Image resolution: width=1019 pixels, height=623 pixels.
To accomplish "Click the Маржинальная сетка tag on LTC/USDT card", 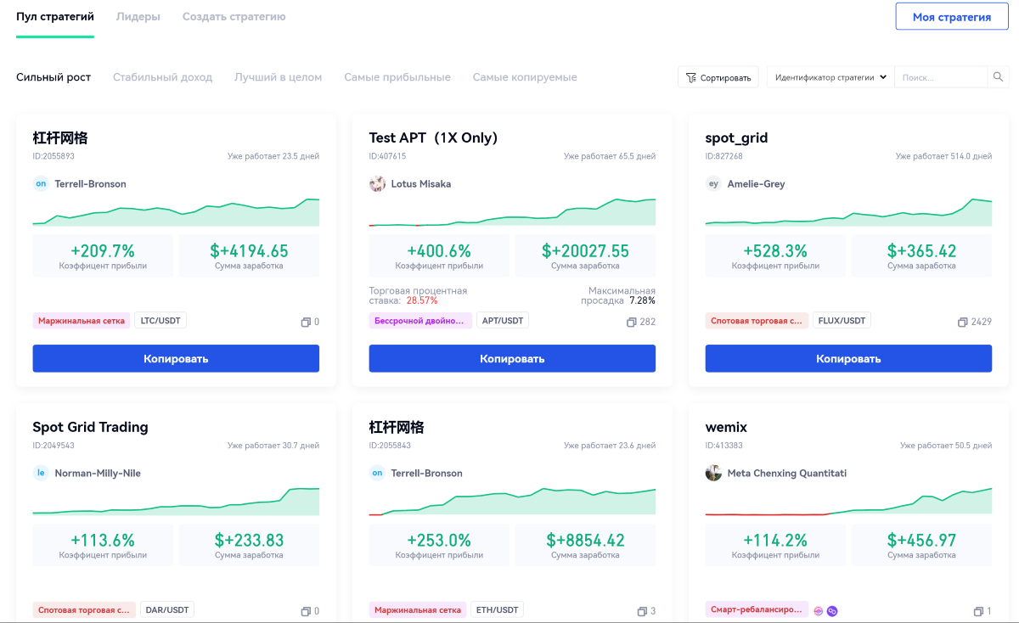I will point(82,321).
